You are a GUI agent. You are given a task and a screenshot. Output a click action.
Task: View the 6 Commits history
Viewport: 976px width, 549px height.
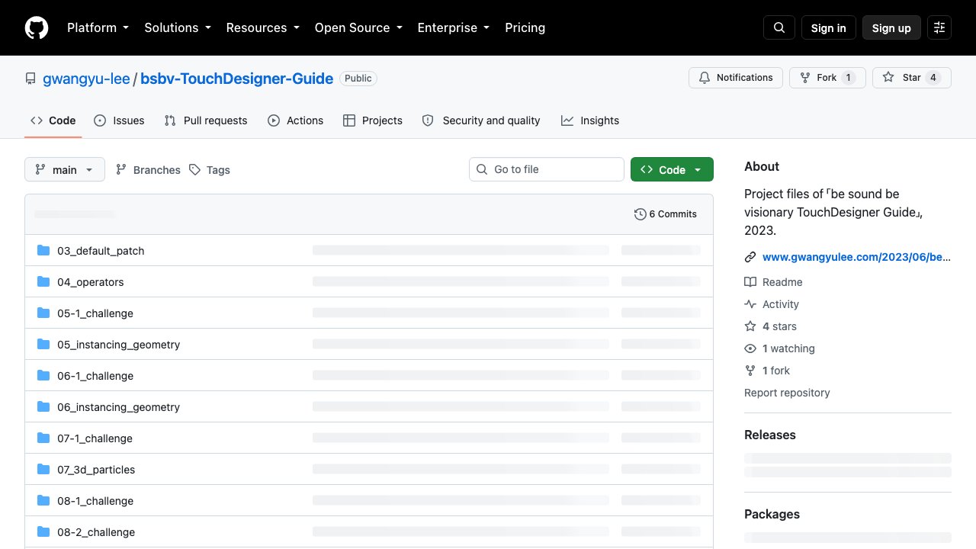coord(666,214)
